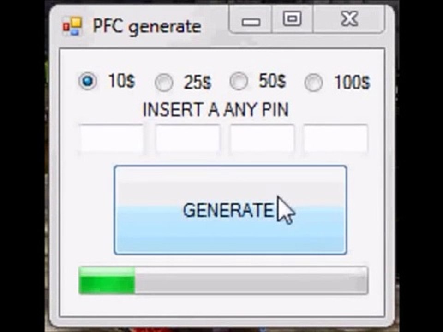This screenshot has width=443, height=332.
Task: Click the 25$ label text
Action: coord(197,83)
